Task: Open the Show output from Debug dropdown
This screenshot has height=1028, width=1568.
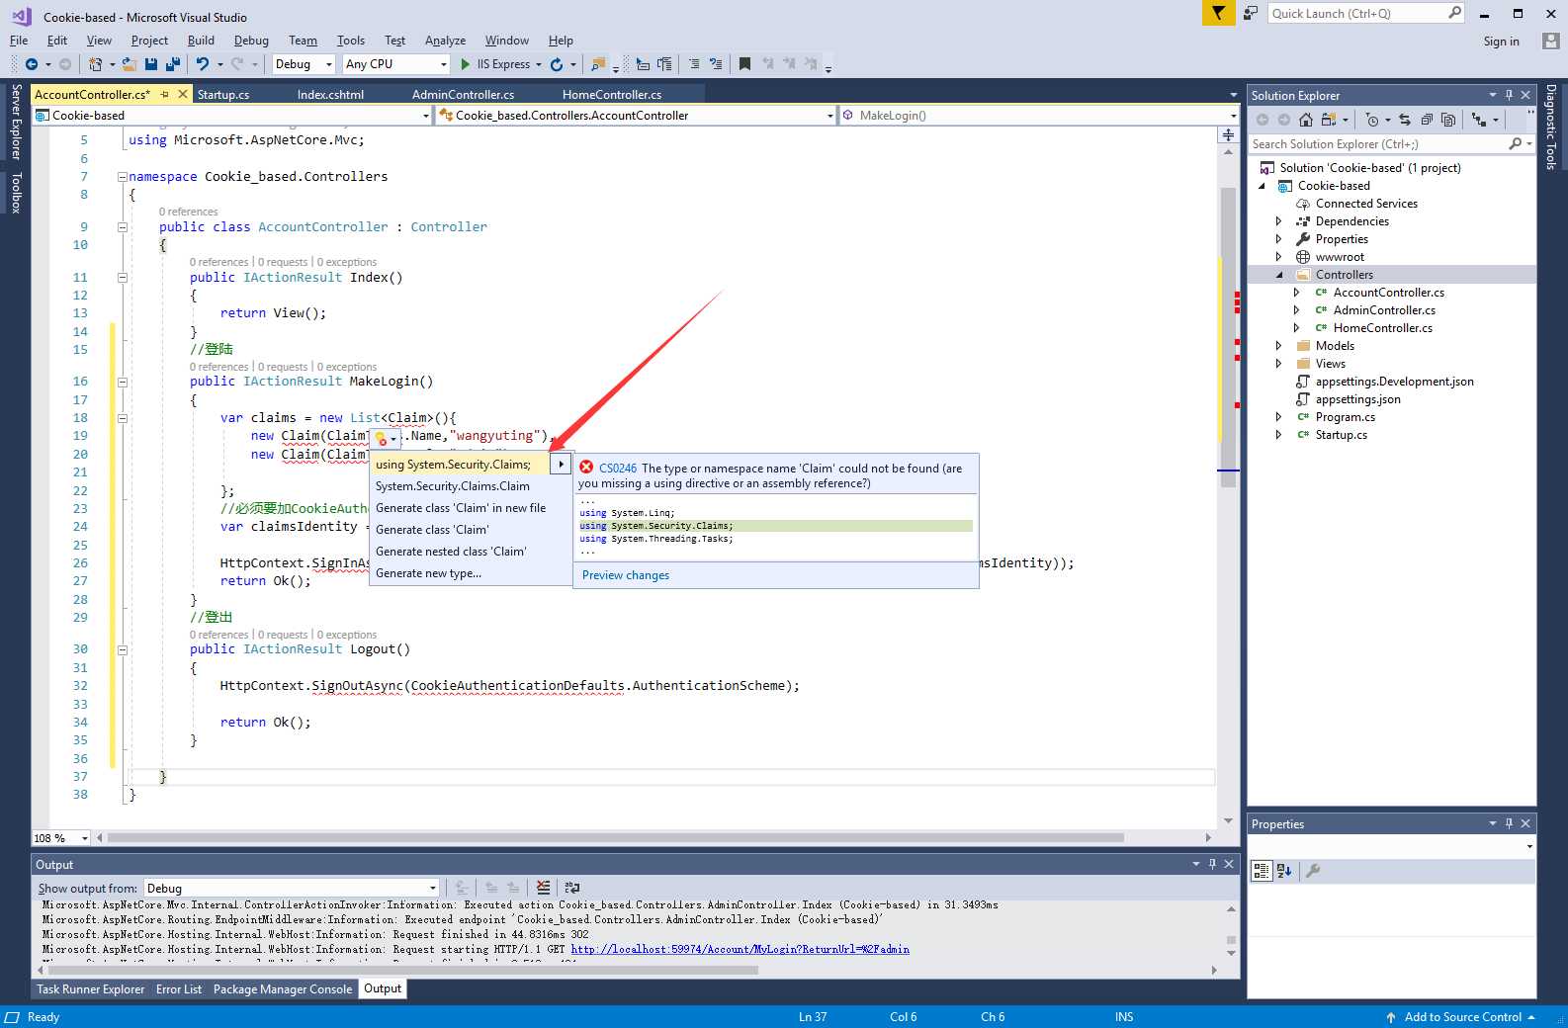Action: tap(292, 888)
